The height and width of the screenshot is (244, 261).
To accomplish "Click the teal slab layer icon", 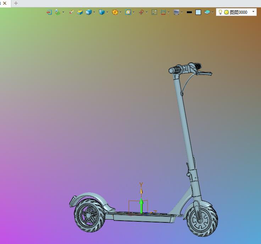I will coord(207,12).
